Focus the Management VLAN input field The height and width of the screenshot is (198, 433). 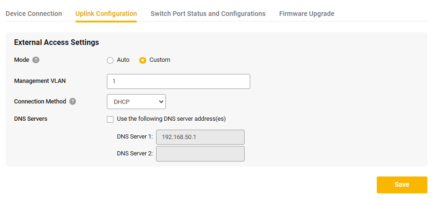coord(179,81)
